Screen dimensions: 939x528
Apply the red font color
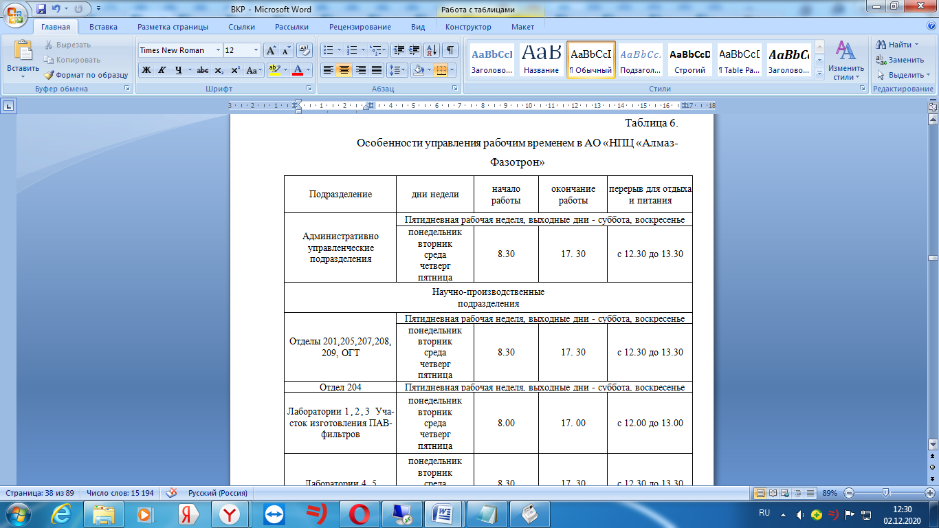[297, 70]
